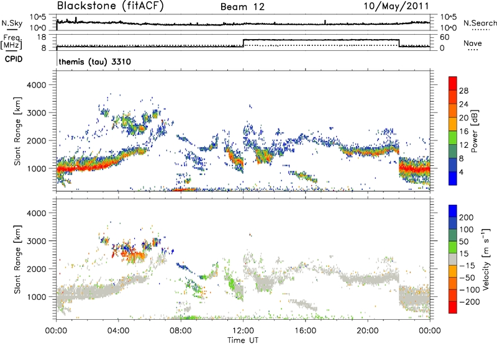The width and height of the screenshot is (497, 344).
Task: Click the themis (tau) 3310 text
Action: (95, 61)
